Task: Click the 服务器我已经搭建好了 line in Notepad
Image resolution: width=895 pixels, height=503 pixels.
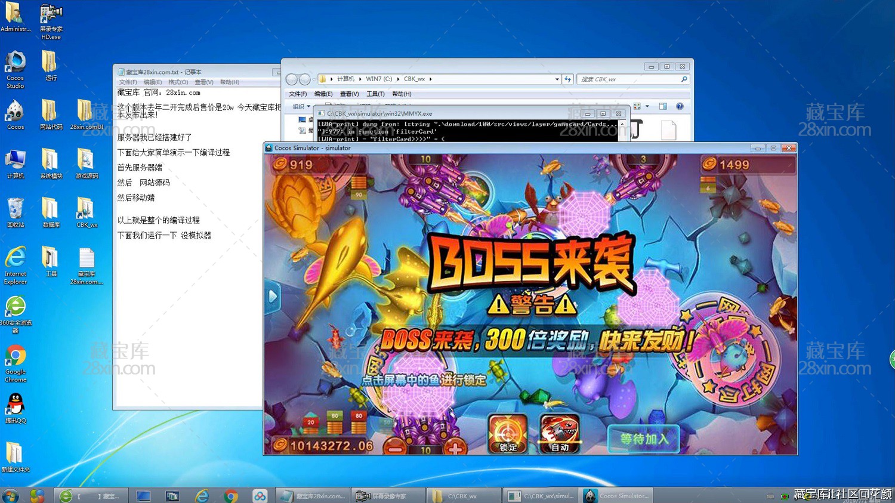Action: click(155, 137)
